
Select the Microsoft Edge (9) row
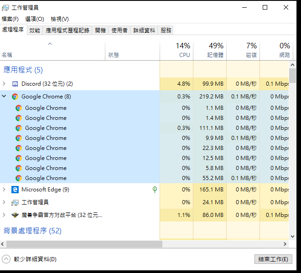pos(145,190)
